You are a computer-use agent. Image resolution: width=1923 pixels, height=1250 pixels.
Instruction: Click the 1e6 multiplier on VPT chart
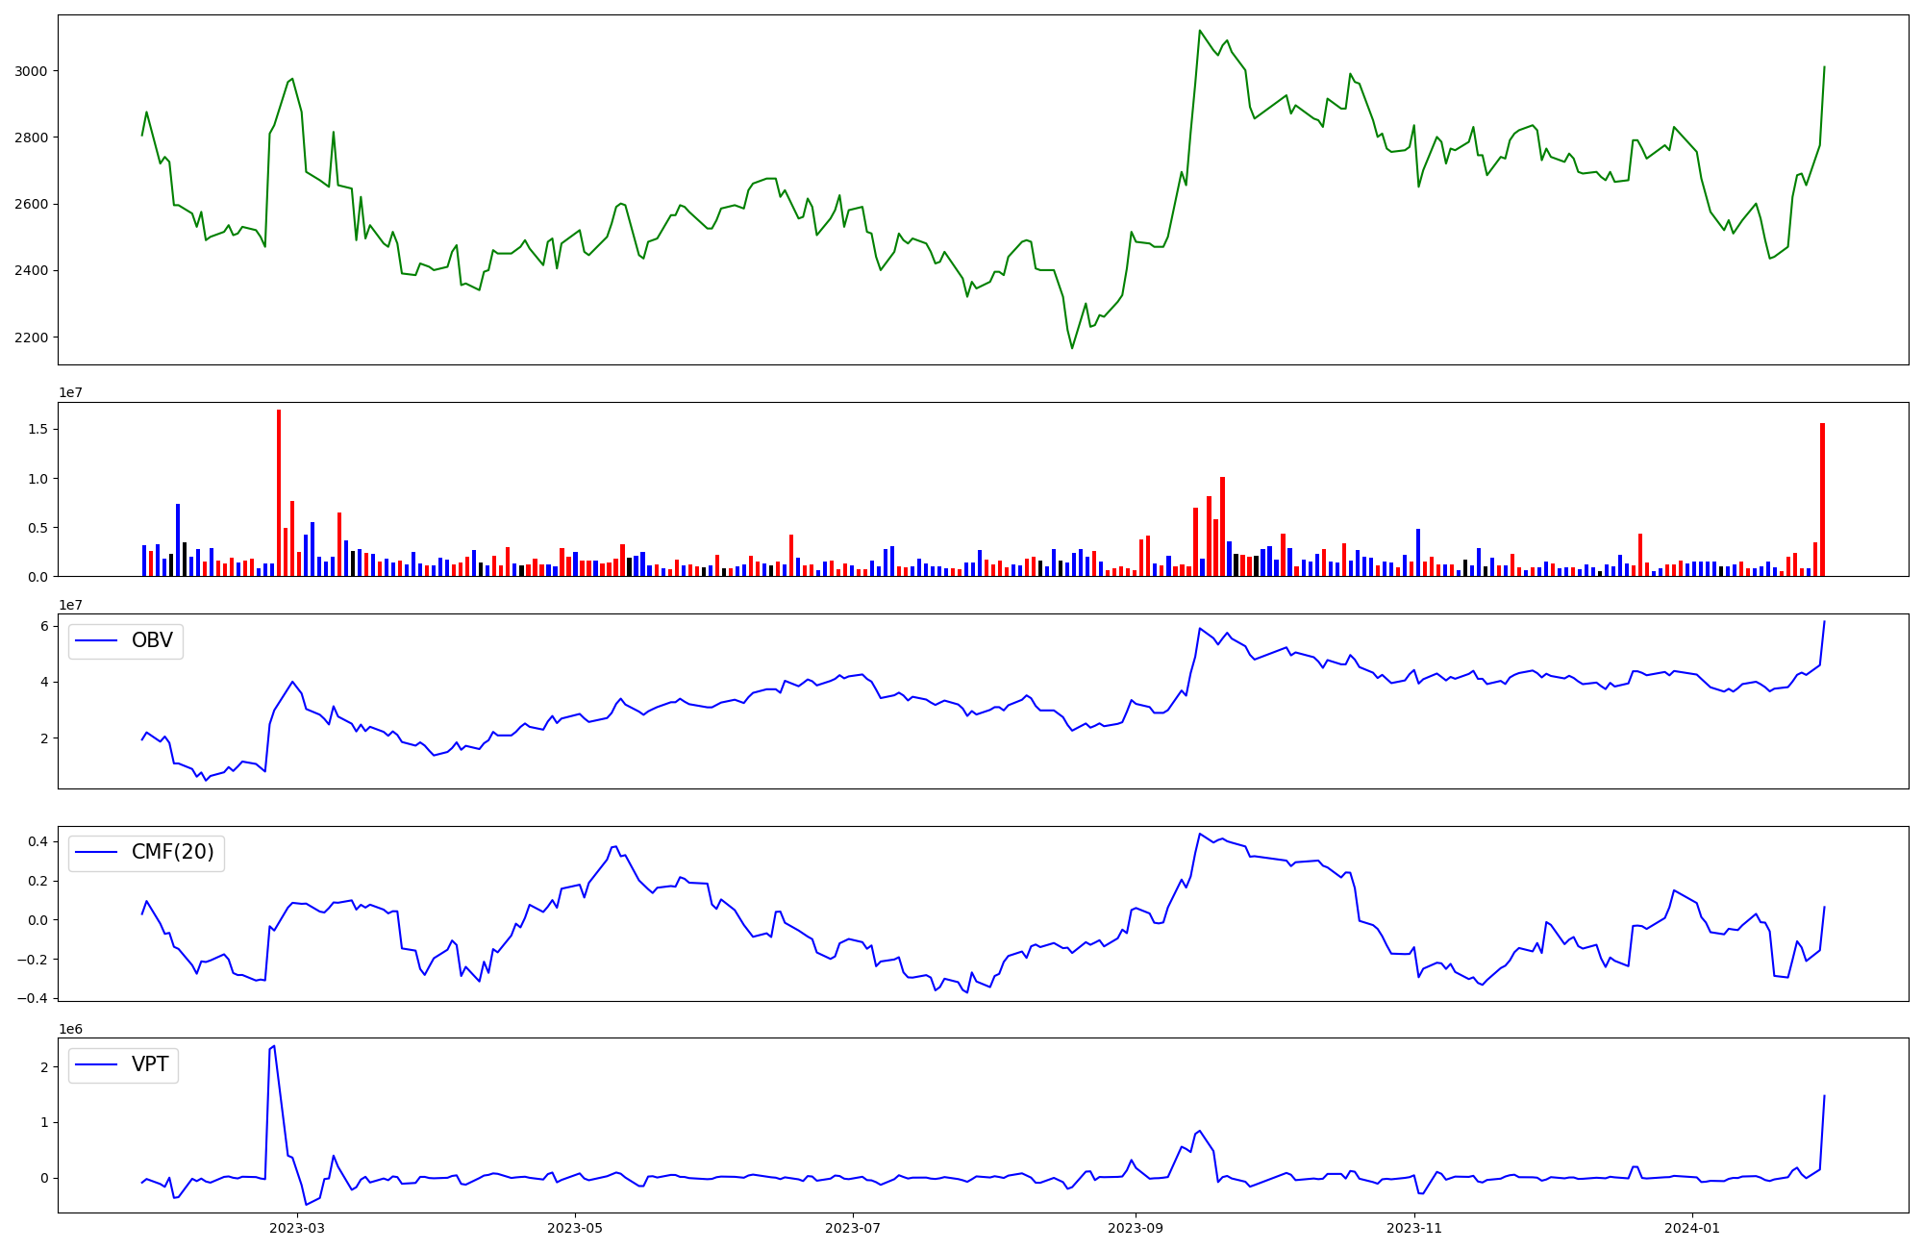click(x=70, y=1030)
